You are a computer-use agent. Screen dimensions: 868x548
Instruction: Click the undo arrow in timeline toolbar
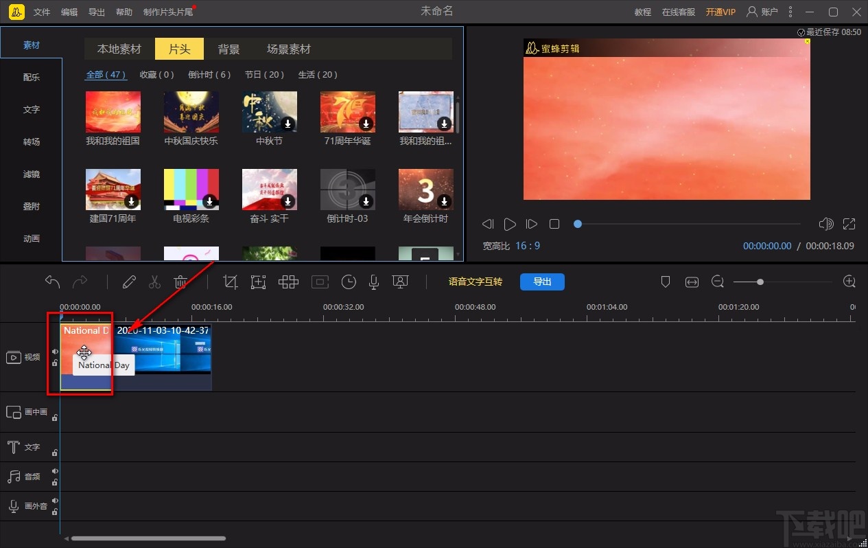click(x=52, y=282)
